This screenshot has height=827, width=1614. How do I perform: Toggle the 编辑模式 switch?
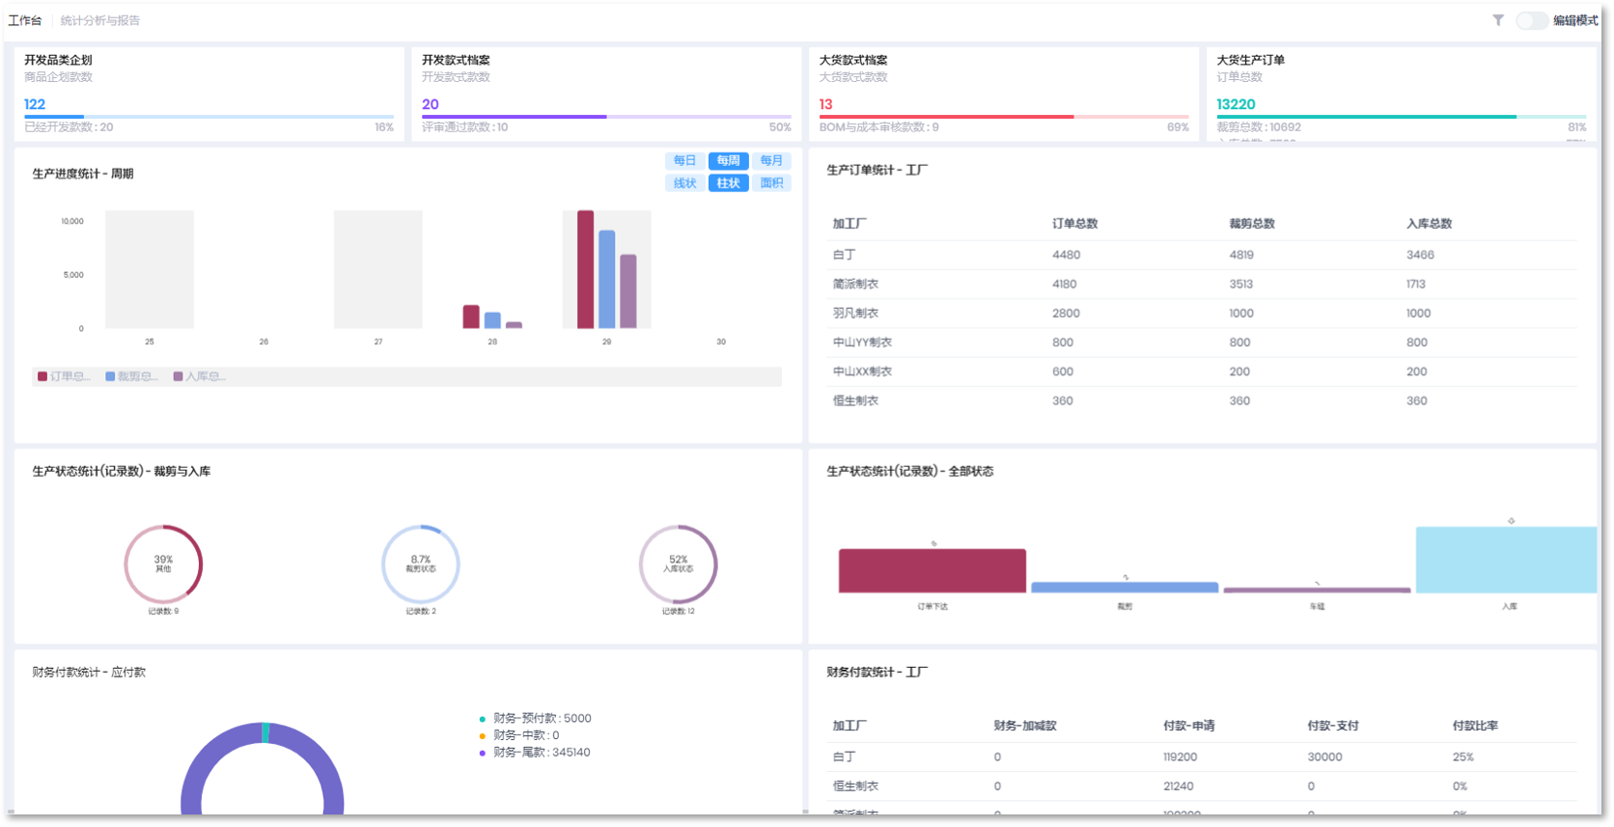pyautogui.click(x=1531, y=20)
